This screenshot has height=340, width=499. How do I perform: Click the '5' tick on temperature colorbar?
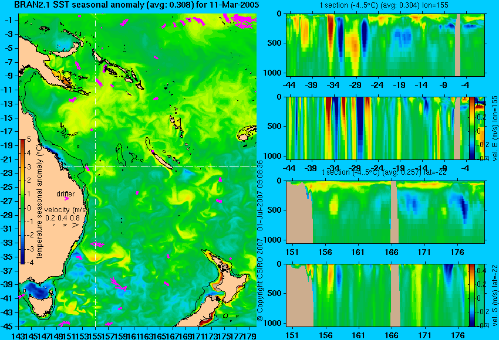[29, 139]
